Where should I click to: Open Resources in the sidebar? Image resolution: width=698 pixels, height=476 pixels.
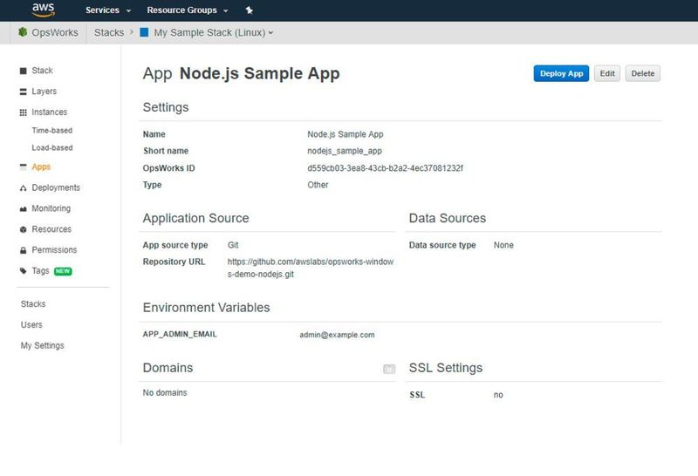click(51, 229)
